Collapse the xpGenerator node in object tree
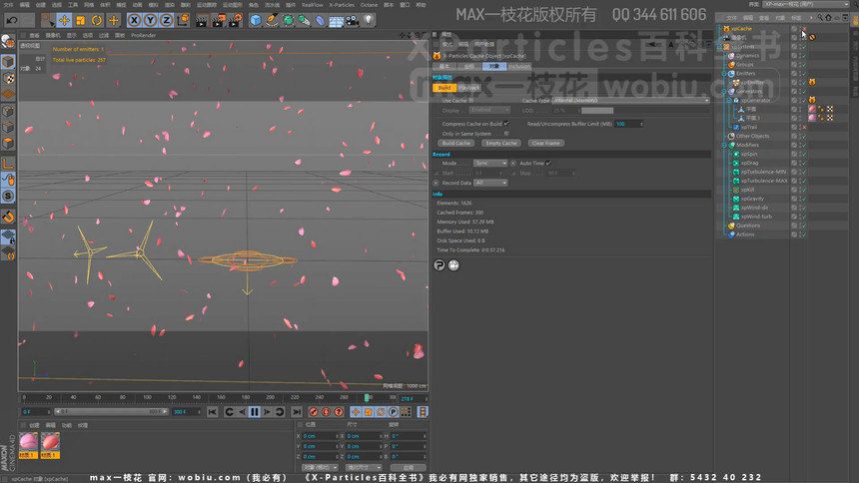Viewport: 859px width, 483px height. 729,100
